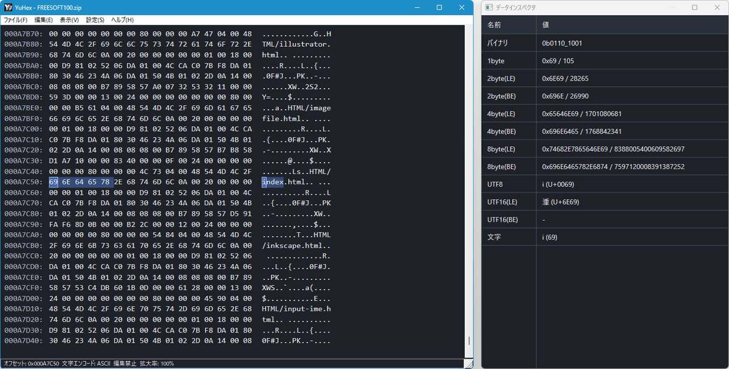Click the 値 column header
Viewport: 729px width, 369px height.
click(632, 25)
